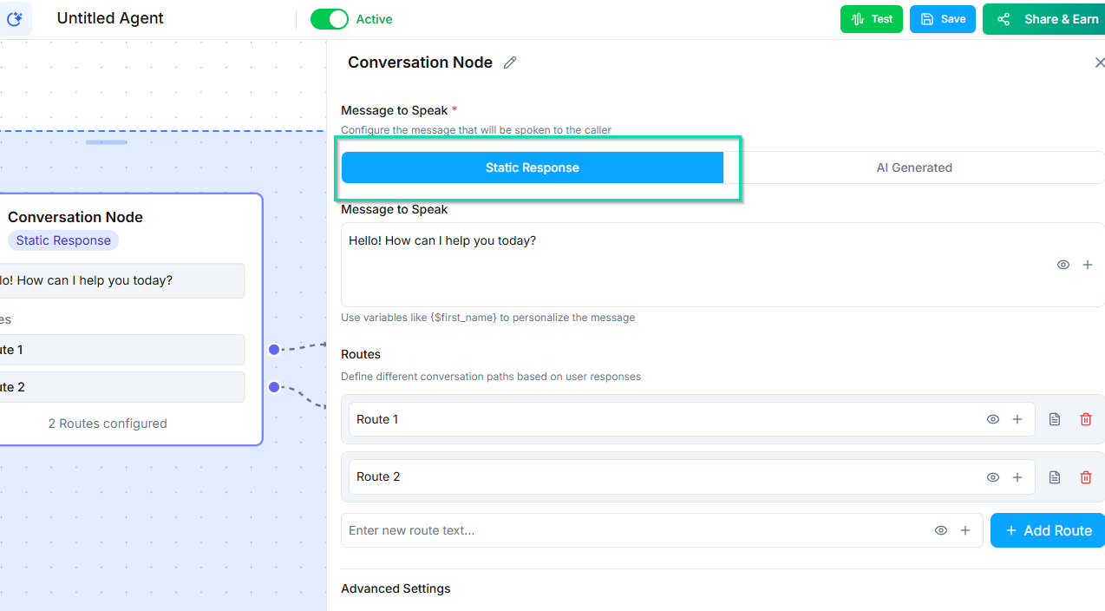Screen dimensions: 1105x611
Task: Toggle eye icon in Message to Speak box
Action: coord(1062,265)
